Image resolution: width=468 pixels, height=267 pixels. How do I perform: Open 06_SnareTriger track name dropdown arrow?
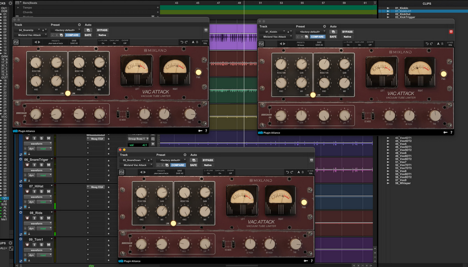click(52, 159)
